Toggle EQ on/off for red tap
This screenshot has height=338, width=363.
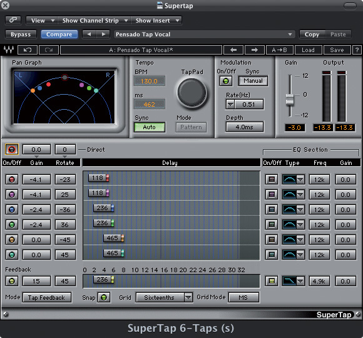272,179
